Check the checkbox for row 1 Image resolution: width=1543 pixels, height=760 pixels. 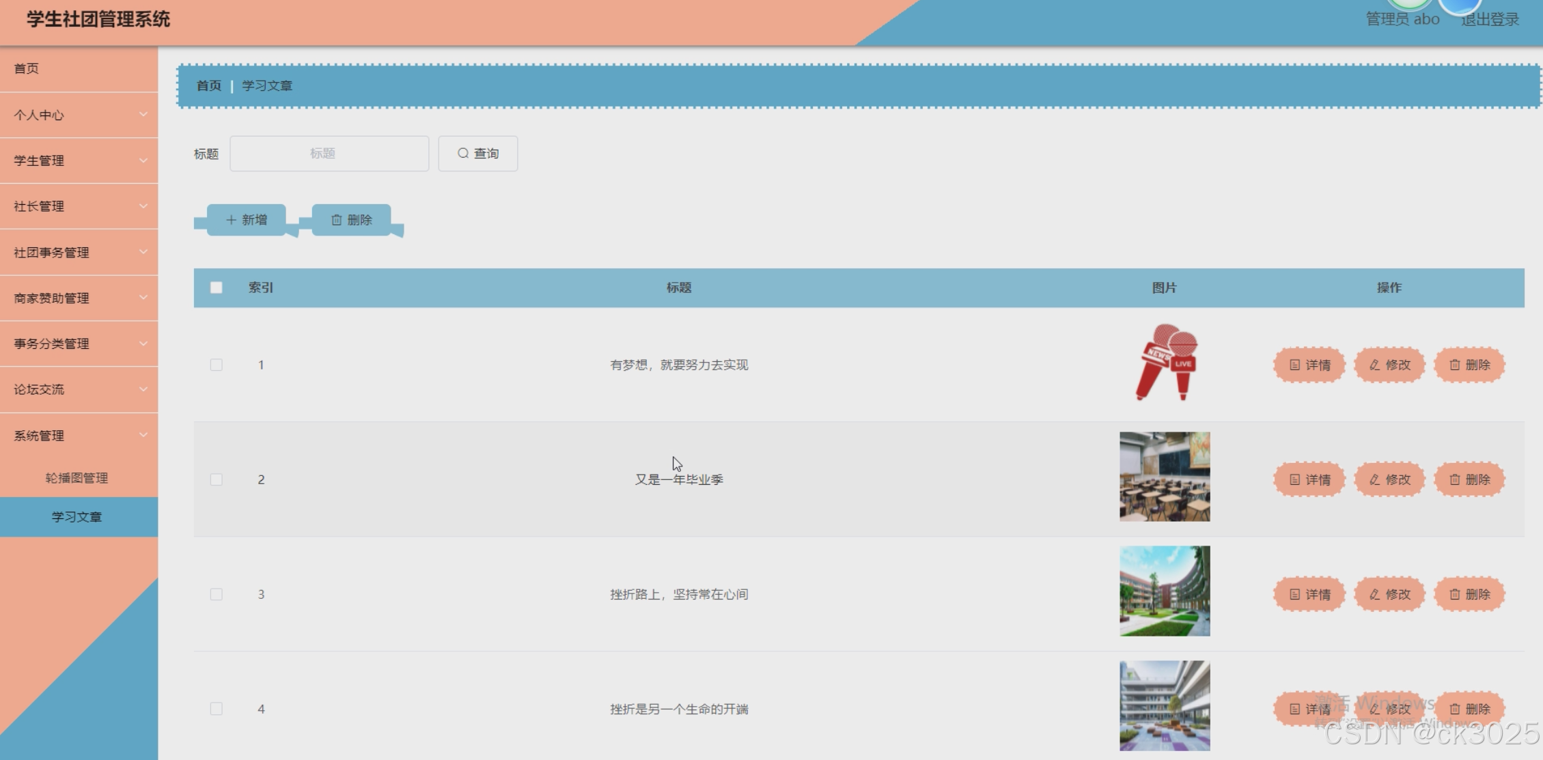pyautogui.click(x=217, y=365)
